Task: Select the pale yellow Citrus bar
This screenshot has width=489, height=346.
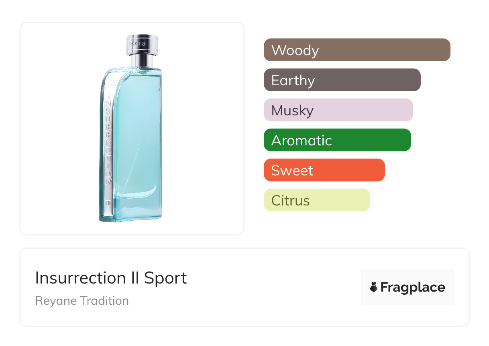Action: pos(317,200)
